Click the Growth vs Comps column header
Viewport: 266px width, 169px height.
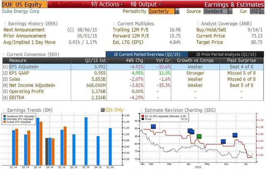tap(195, 60)
